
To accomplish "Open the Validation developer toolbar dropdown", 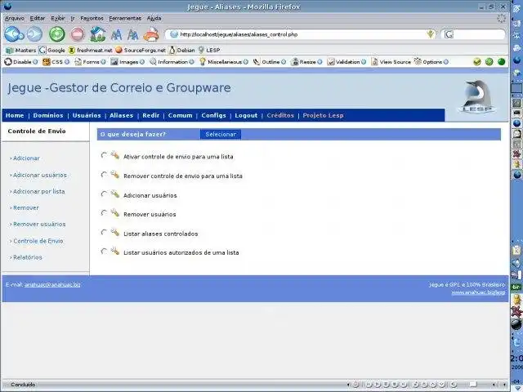I will (346, 62).
